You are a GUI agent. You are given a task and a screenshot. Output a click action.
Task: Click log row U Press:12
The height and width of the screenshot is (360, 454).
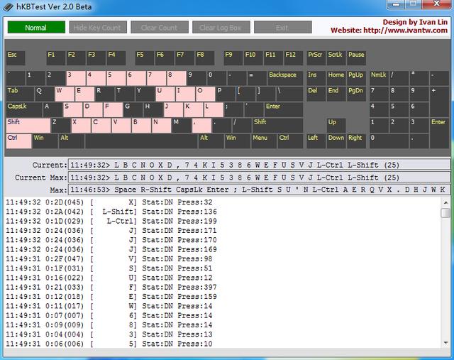point(109,278)
